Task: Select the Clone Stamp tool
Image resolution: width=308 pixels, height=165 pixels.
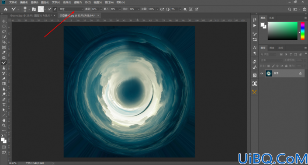Action: pyautogui.click(x=4, y=68)
